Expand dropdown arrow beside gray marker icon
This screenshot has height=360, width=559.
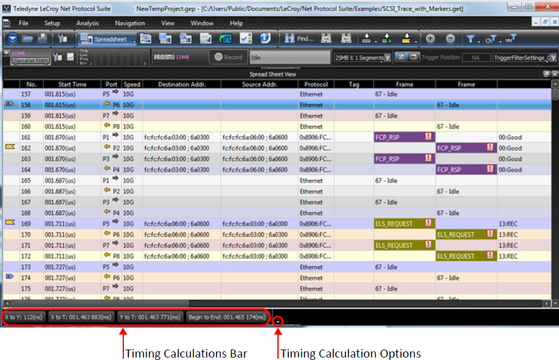pos(376,41)
